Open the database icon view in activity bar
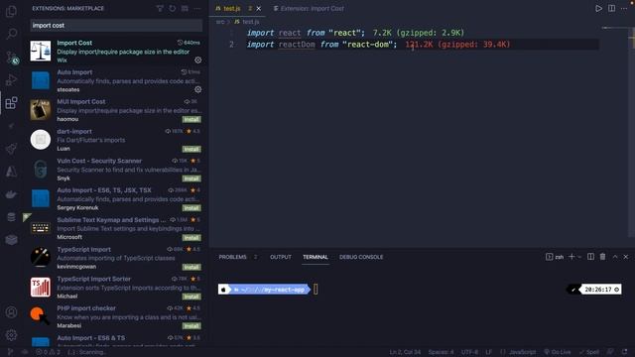This screenshot has width=635, height=357. pos(11,217)
